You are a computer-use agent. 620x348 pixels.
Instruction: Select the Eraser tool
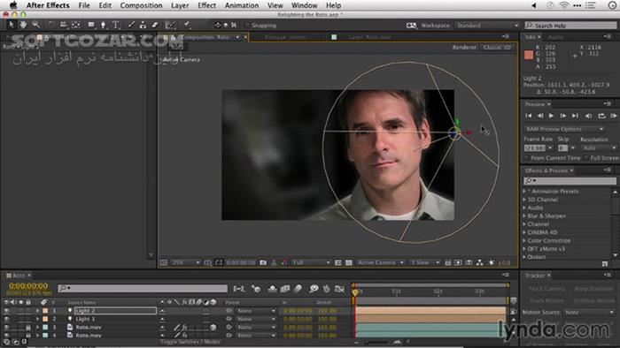pos(155,25)
